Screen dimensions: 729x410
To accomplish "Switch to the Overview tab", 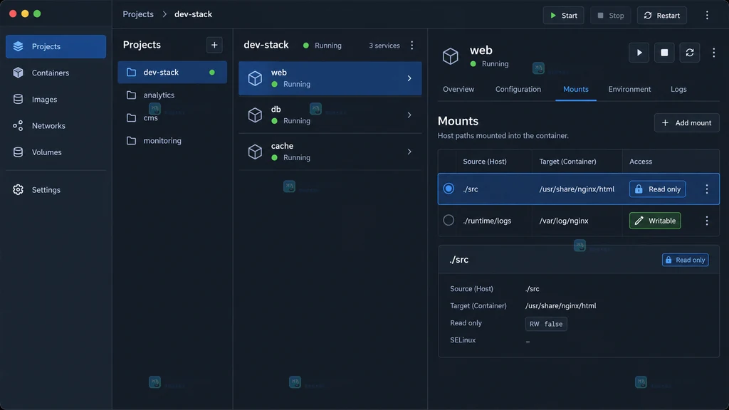I will [x=458, y=89].
